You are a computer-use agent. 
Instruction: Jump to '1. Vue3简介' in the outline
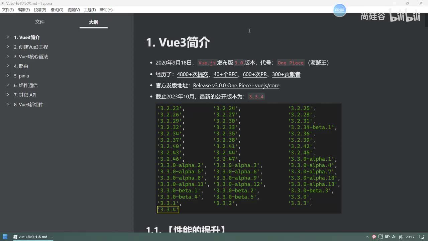pos(27,37)
